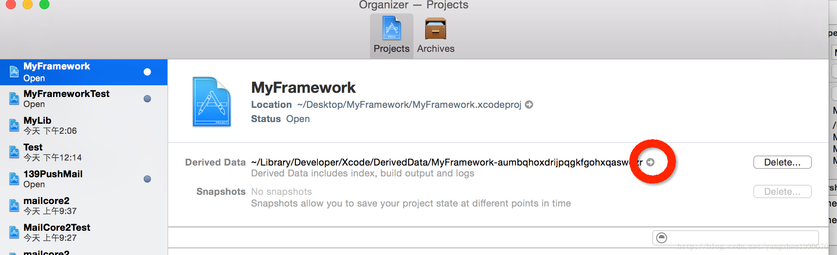Click the Archives cabinet icon in toolbar
This screenshot has height=255, width=837.
point(436,28)
